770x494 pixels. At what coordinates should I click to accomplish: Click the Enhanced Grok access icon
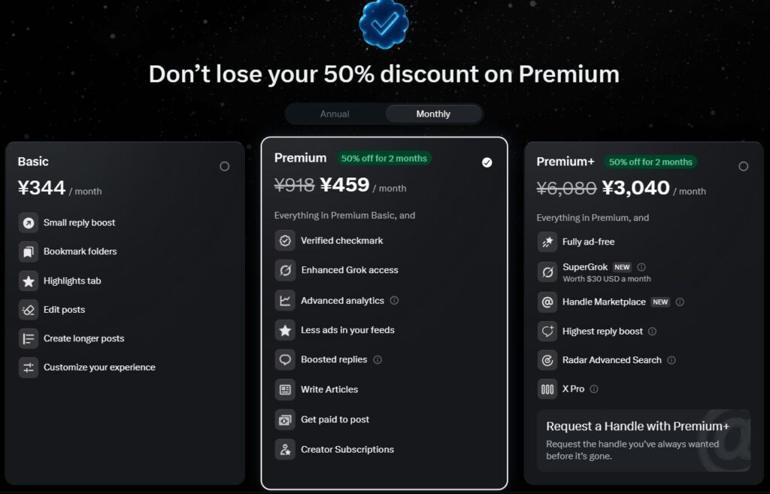click(285, 270)
